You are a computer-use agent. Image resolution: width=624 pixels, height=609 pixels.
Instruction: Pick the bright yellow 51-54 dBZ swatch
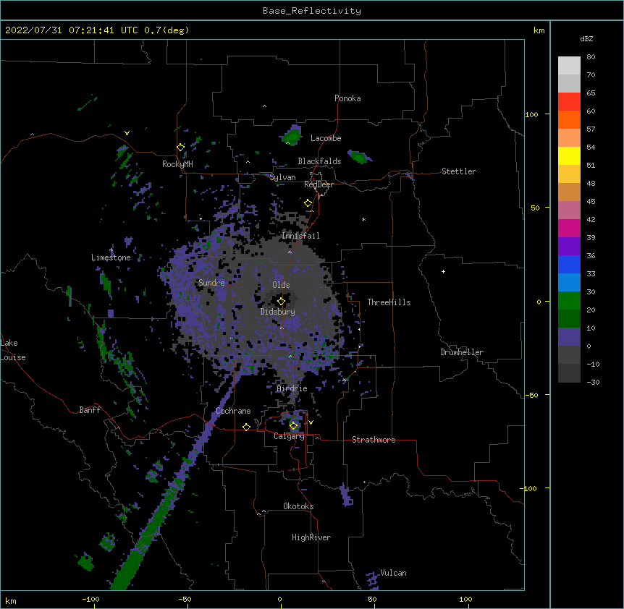tap(569, 156)
